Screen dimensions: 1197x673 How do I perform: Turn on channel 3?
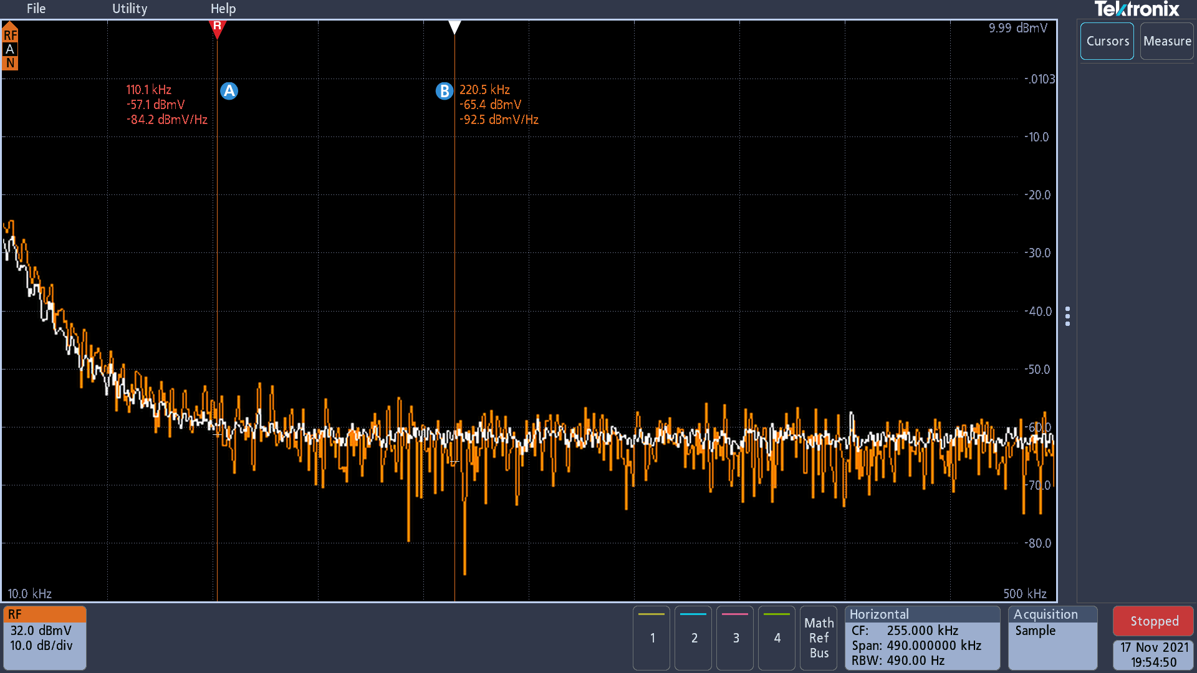735,637
